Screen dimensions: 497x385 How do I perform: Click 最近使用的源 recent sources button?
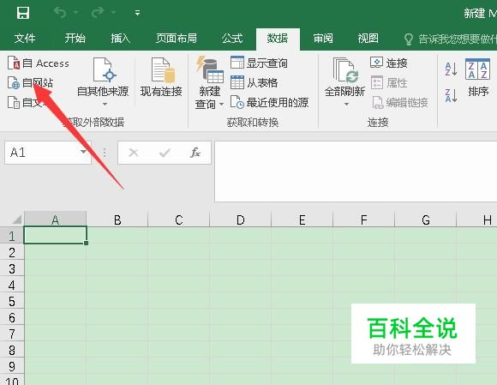click(x=269, y=102)
